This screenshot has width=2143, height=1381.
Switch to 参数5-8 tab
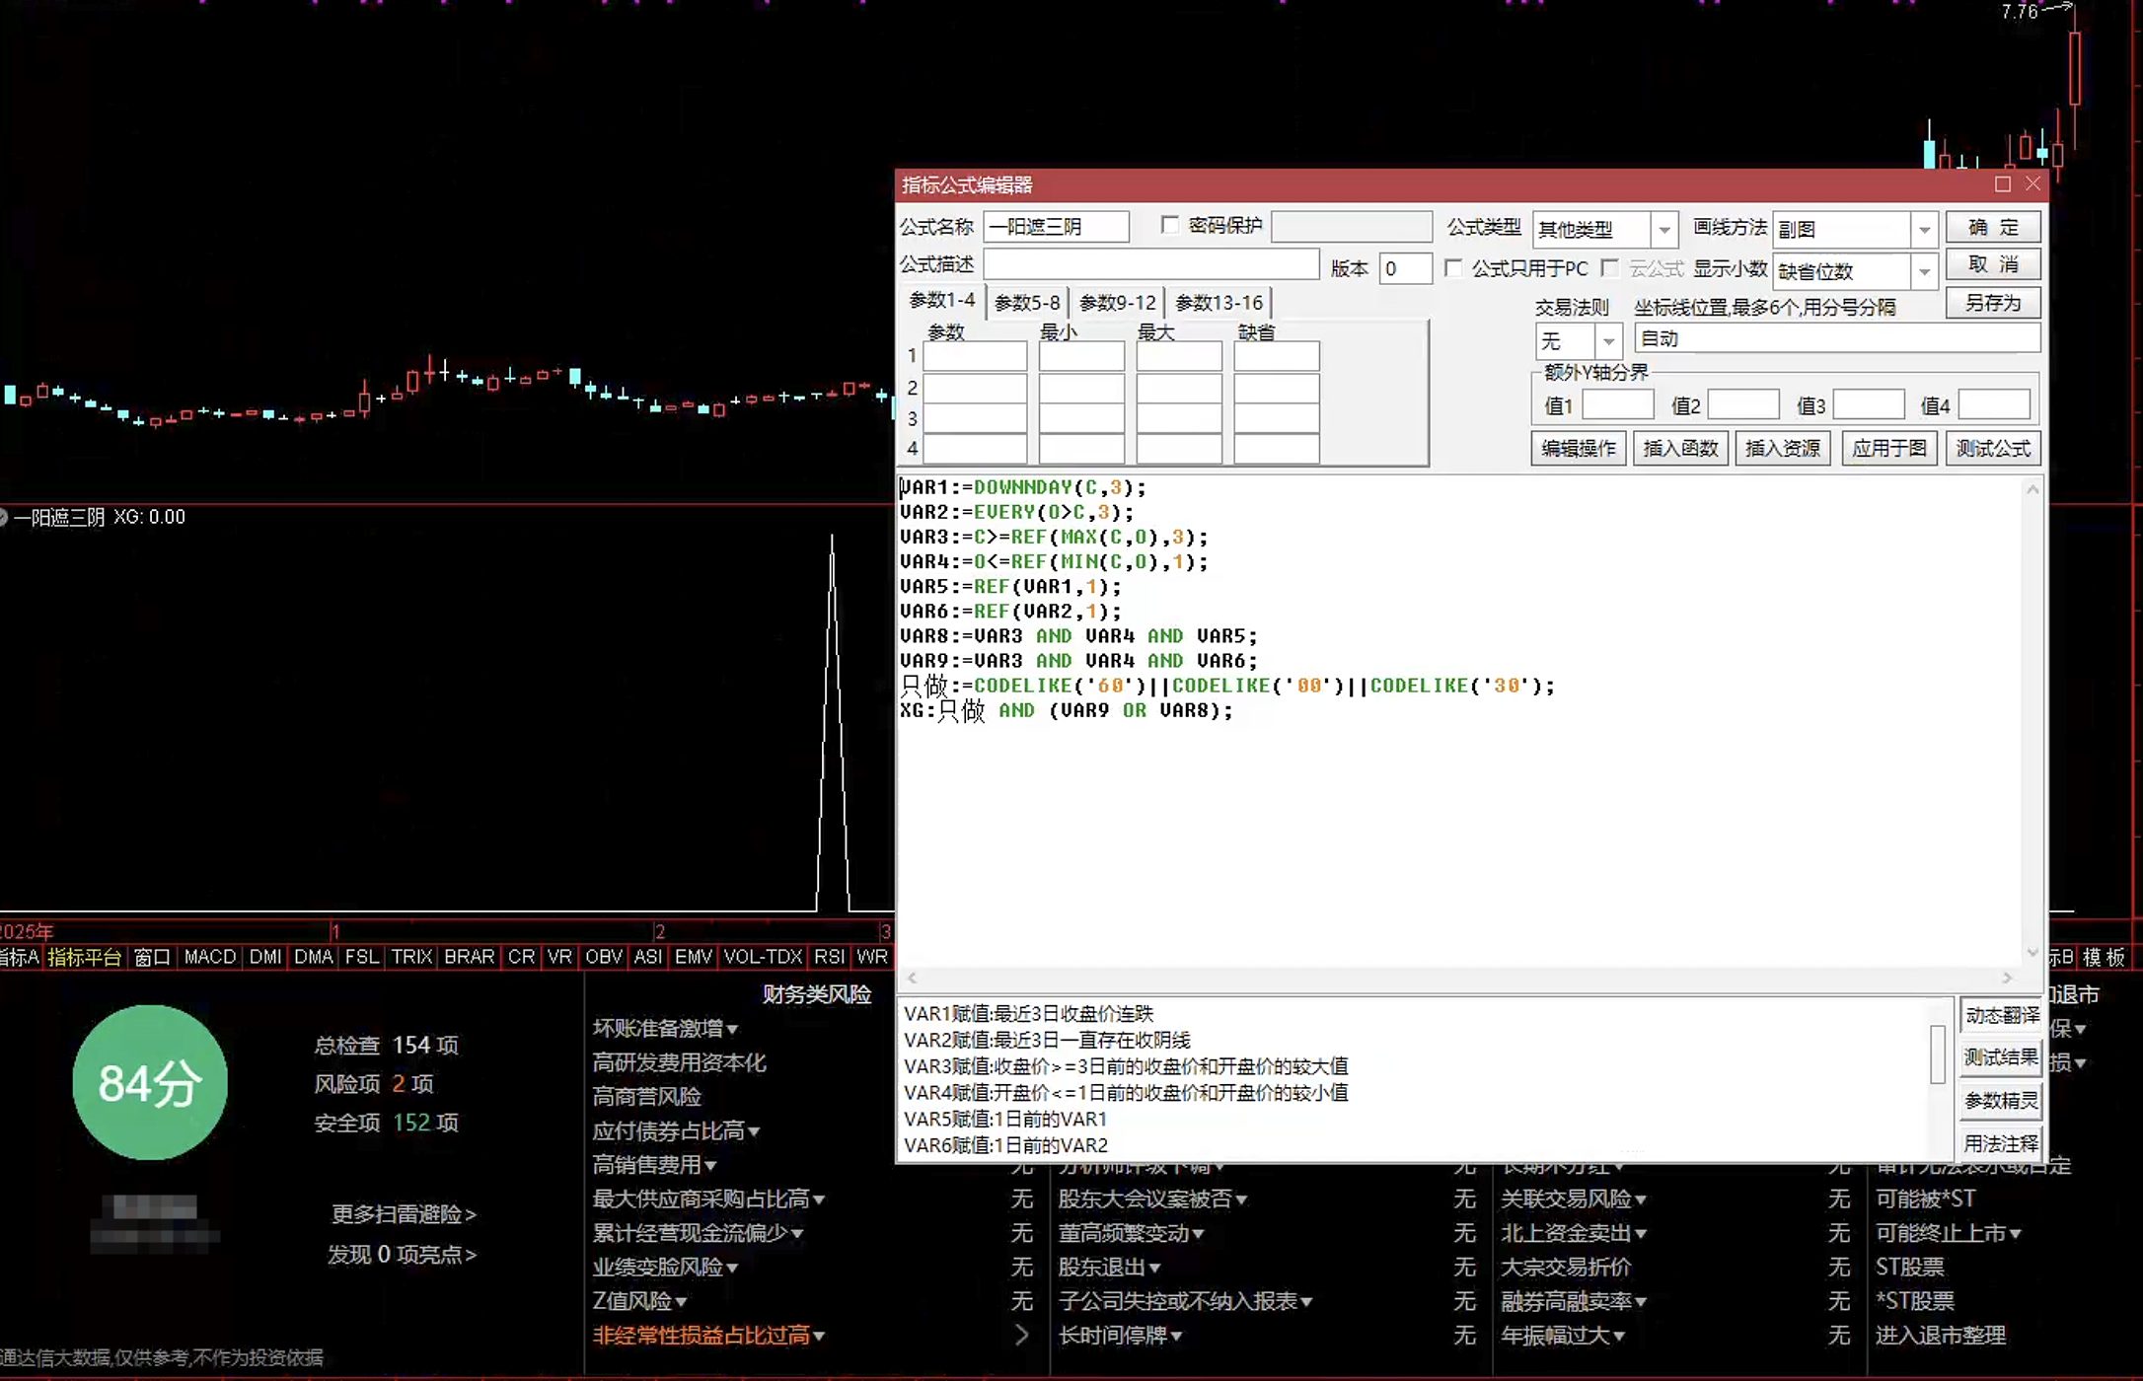1026,303
